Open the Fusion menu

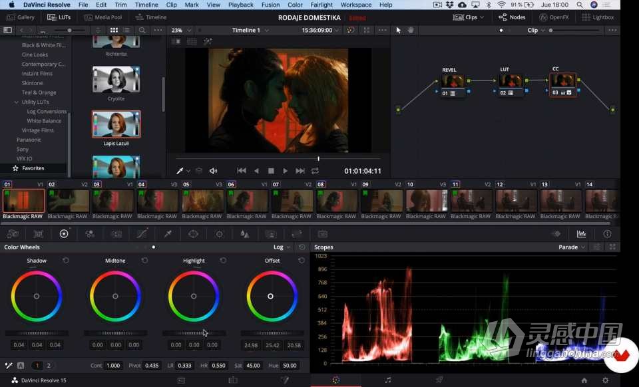tap(270, 5)
